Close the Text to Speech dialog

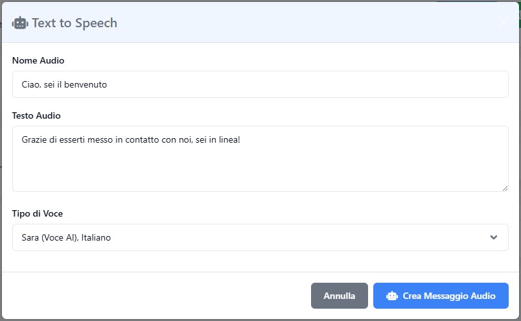(x=505, y=21)
